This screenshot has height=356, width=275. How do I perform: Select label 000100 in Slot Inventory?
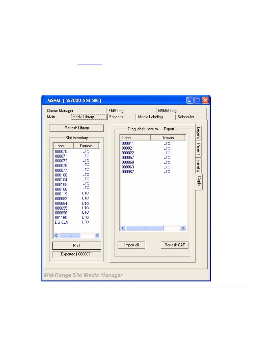[61, 175]
